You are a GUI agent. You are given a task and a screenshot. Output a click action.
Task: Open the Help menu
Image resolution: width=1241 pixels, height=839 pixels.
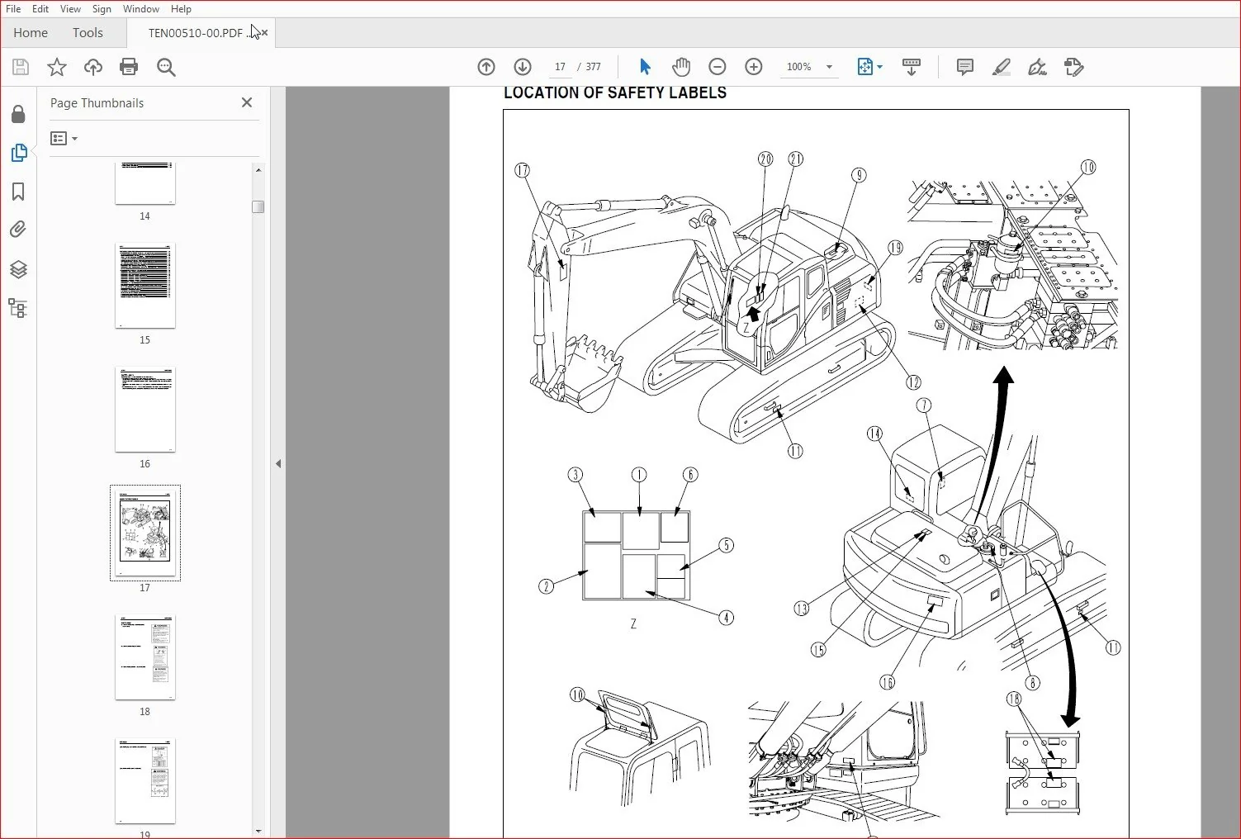point(181,9)
